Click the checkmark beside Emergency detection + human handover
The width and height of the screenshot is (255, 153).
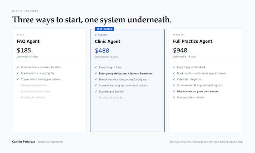click(x=96, y=73)
